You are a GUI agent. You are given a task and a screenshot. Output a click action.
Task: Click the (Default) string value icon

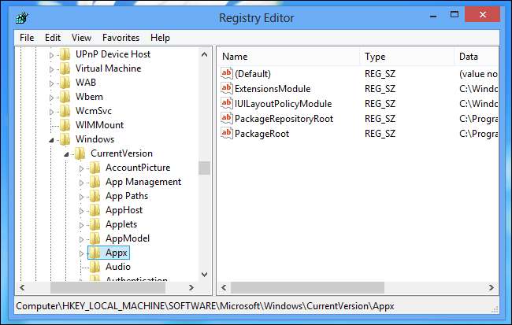pyautogui.click(x=226, y=73)
